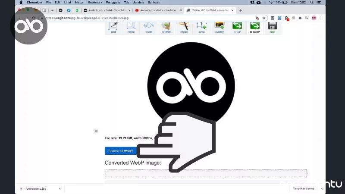The image size is (345, 194).
Task: Open the Notification Center list icon
Action: 319,3
